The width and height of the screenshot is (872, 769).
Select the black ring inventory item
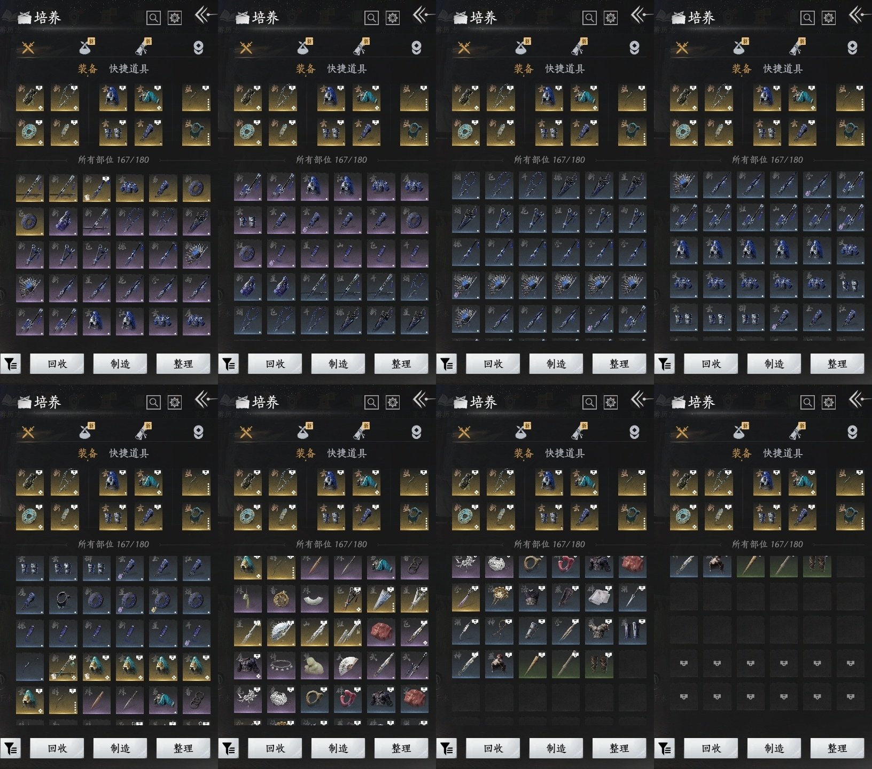pos(63,599)
